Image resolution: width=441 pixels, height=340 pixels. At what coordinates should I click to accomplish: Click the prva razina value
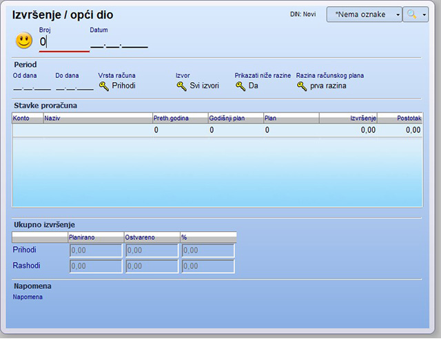328,86
